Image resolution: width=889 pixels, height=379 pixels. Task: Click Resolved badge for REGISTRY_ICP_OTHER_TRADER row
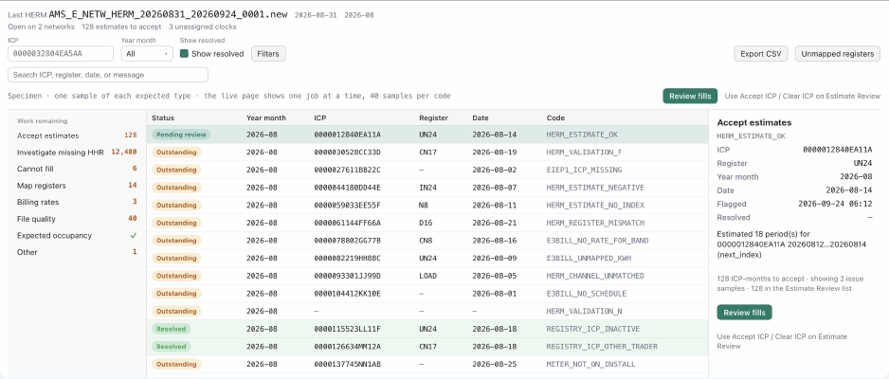[172, 346]
